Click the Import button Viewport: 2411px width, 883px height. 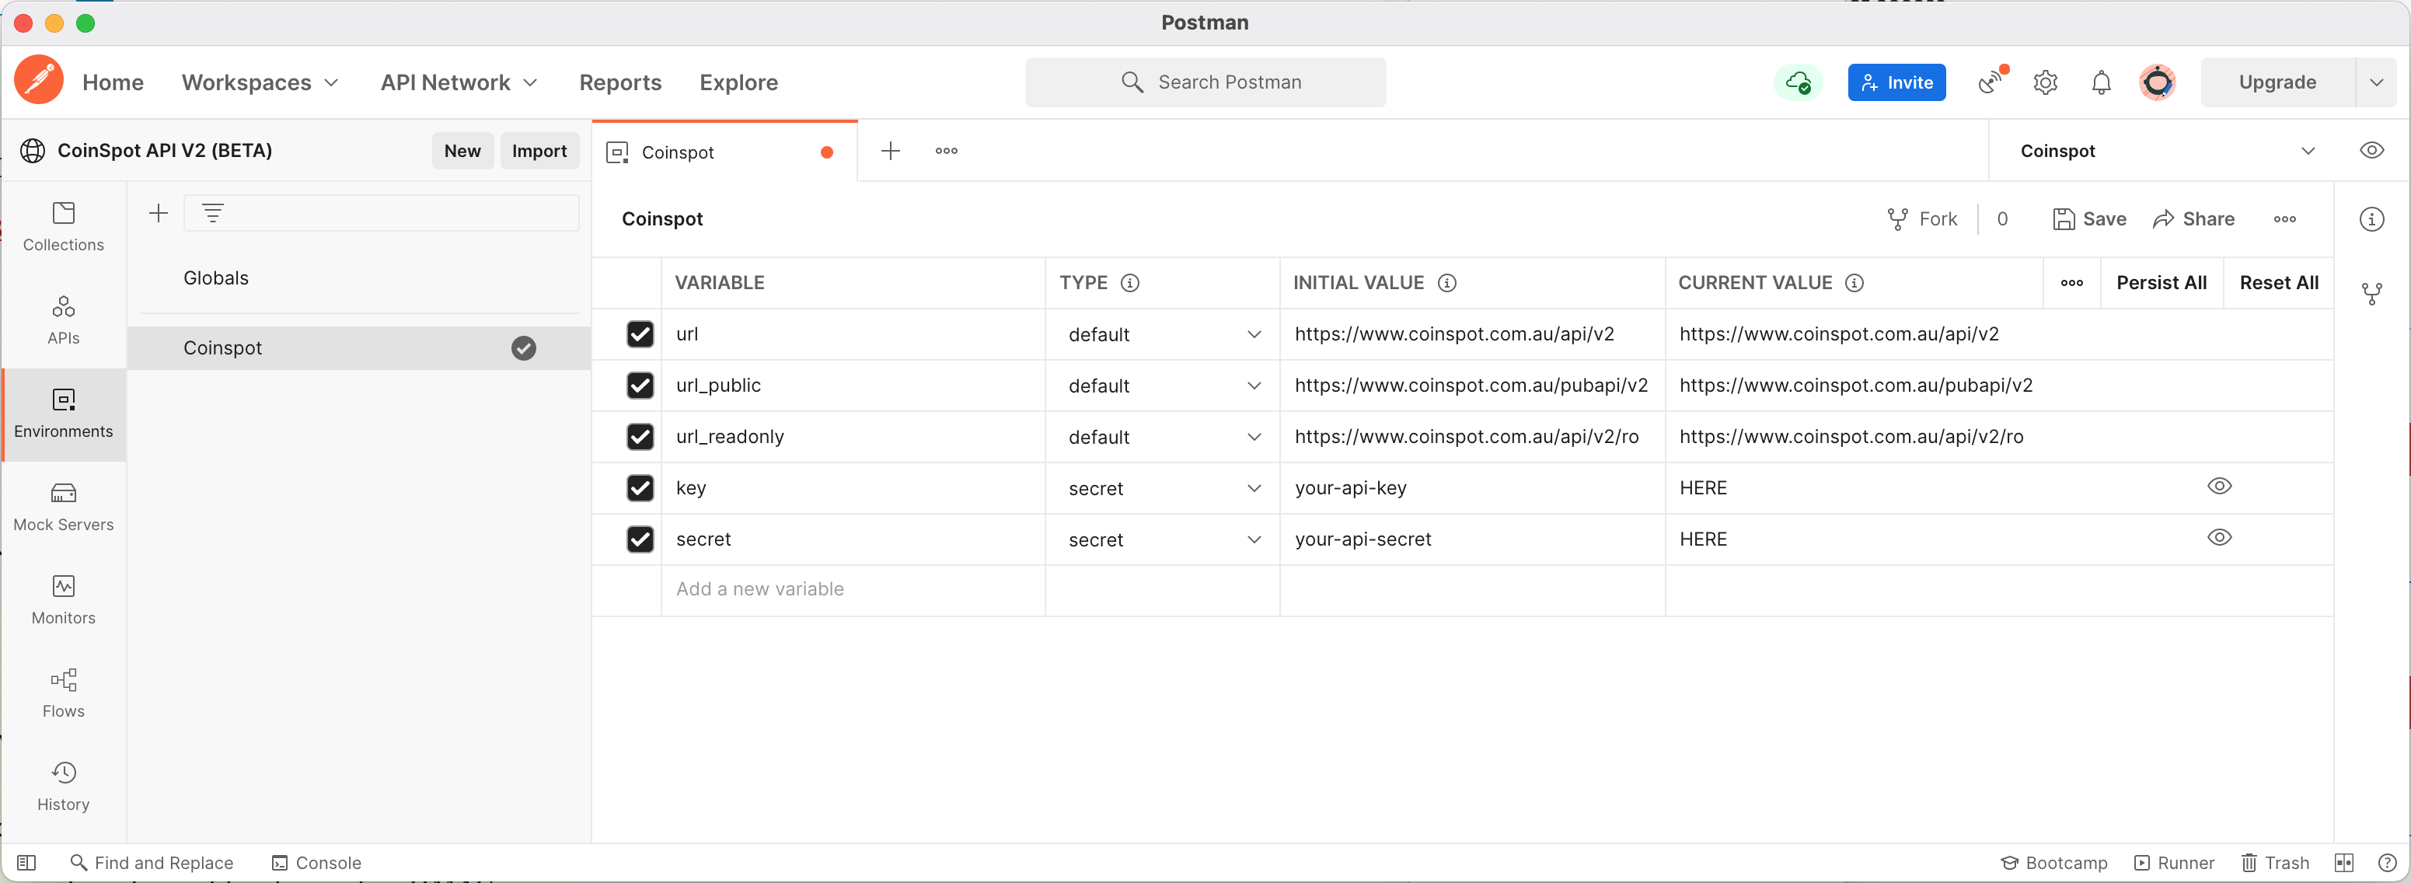click(539, 151)
